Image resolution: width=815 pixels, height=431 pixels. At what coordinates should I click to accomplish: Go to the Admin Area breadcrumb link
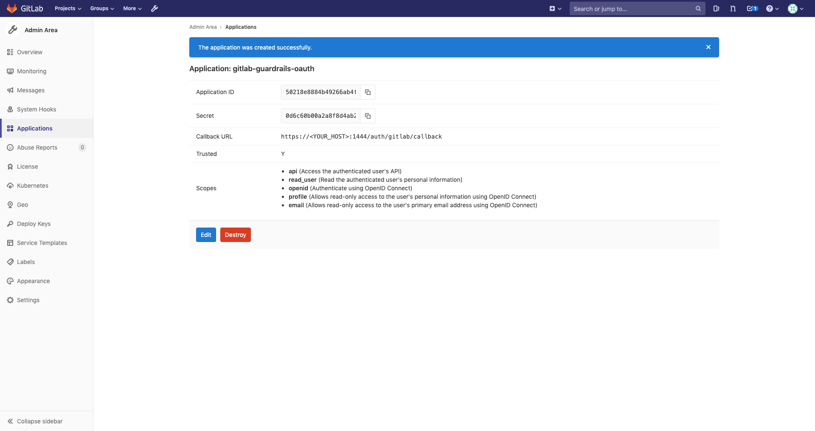(203, 27)
